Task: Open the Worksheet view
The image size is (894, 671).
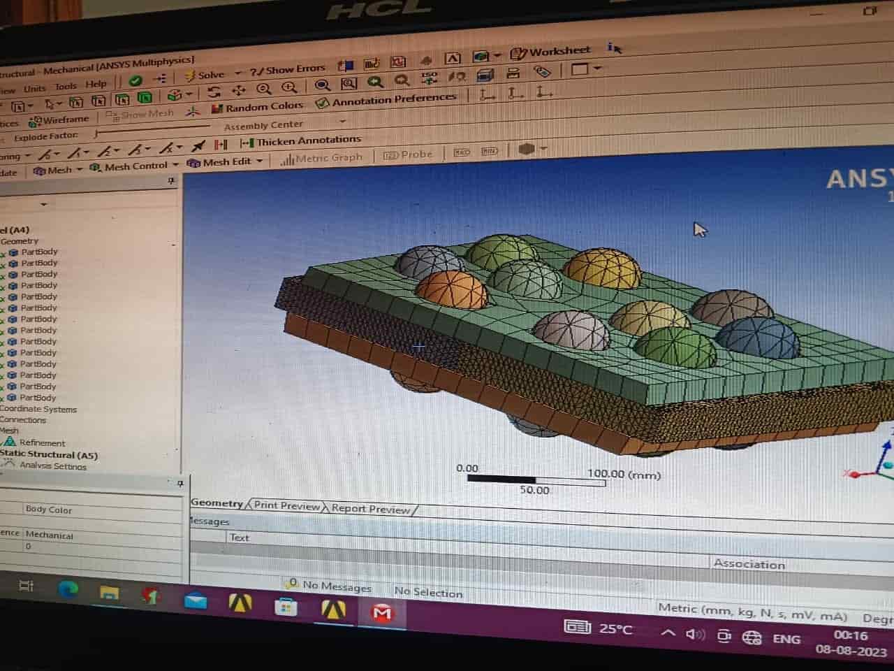Action: pos(550,52)
